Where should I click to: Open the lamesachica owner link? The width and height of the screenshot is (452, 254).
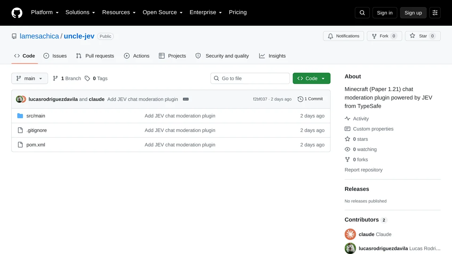39,36
